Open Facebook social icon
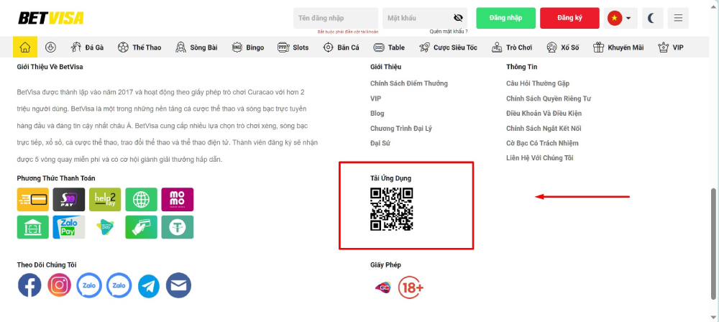719x322 pixels. click(x=29, y=285)
